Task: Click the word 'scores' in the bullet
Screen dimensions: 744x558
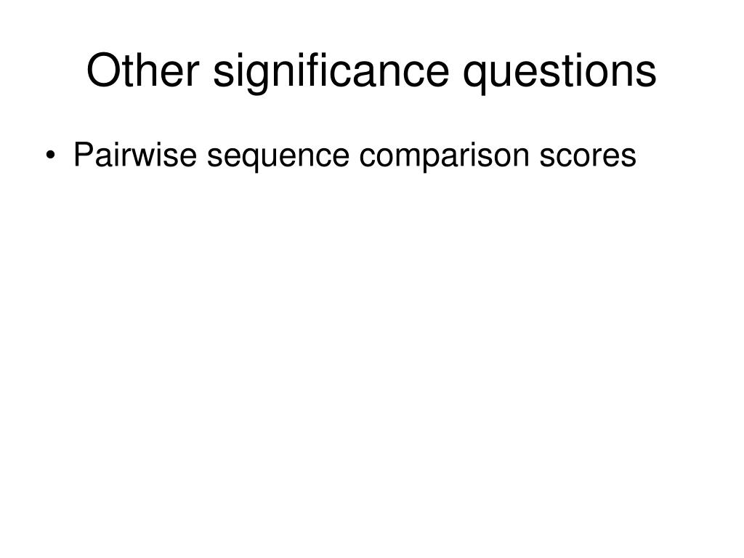Action: [587, 156]
